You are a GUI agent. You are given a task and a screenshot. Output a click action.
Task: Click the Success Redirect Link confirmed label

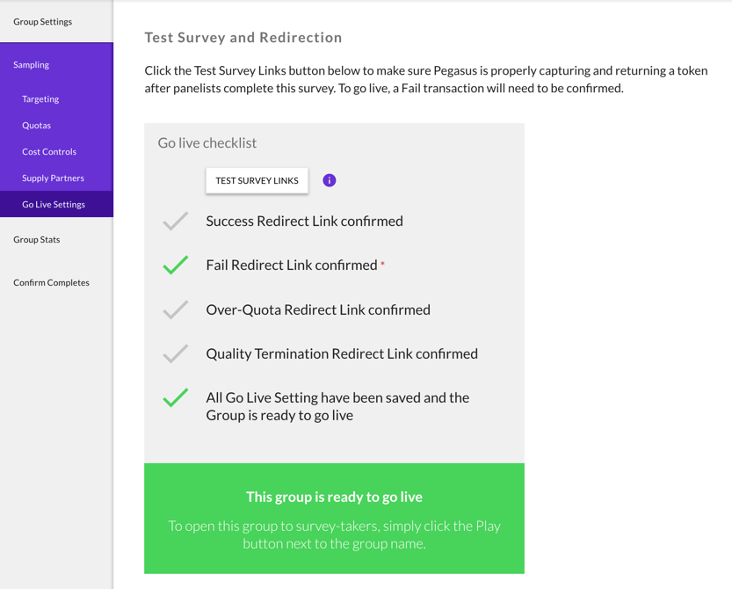coord(304,221)
